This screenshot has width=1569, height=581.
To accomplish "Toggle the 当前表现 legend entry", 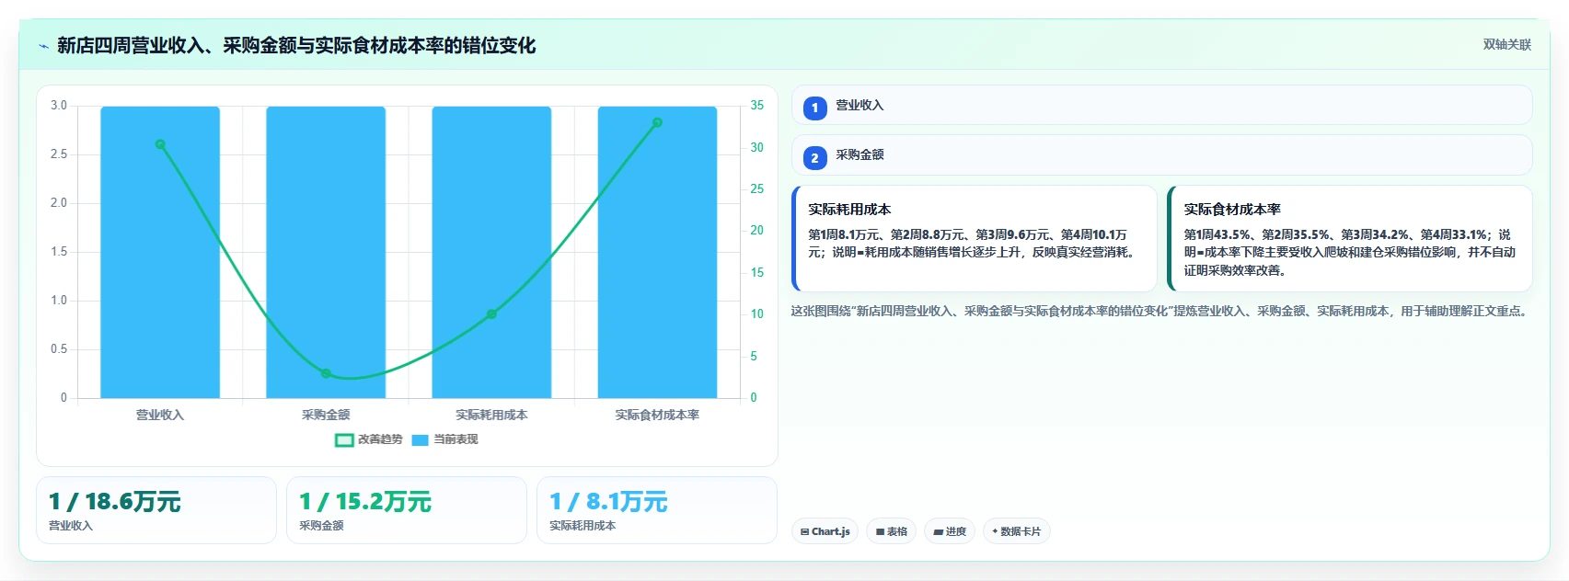I will point(445,439).
